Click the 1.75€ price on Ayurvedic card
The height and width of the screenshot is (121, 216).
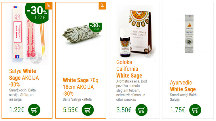tap(178, 110)
